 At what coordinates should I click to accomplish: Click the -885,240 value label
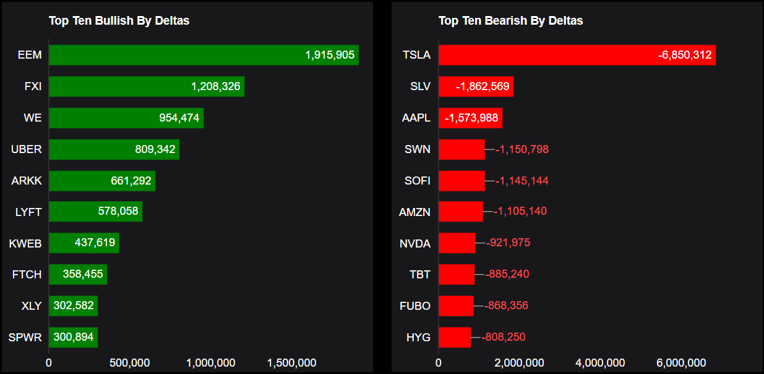pyautogui.click(x=507, y=275)
